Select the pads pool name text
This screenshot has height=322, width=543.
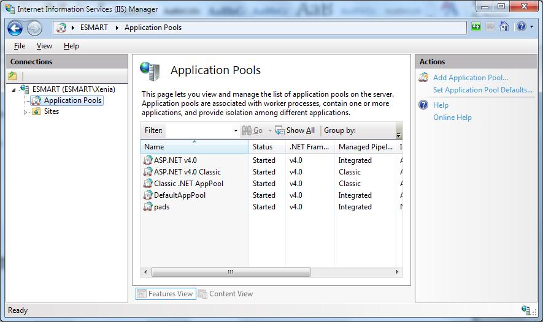coord(162,207)
